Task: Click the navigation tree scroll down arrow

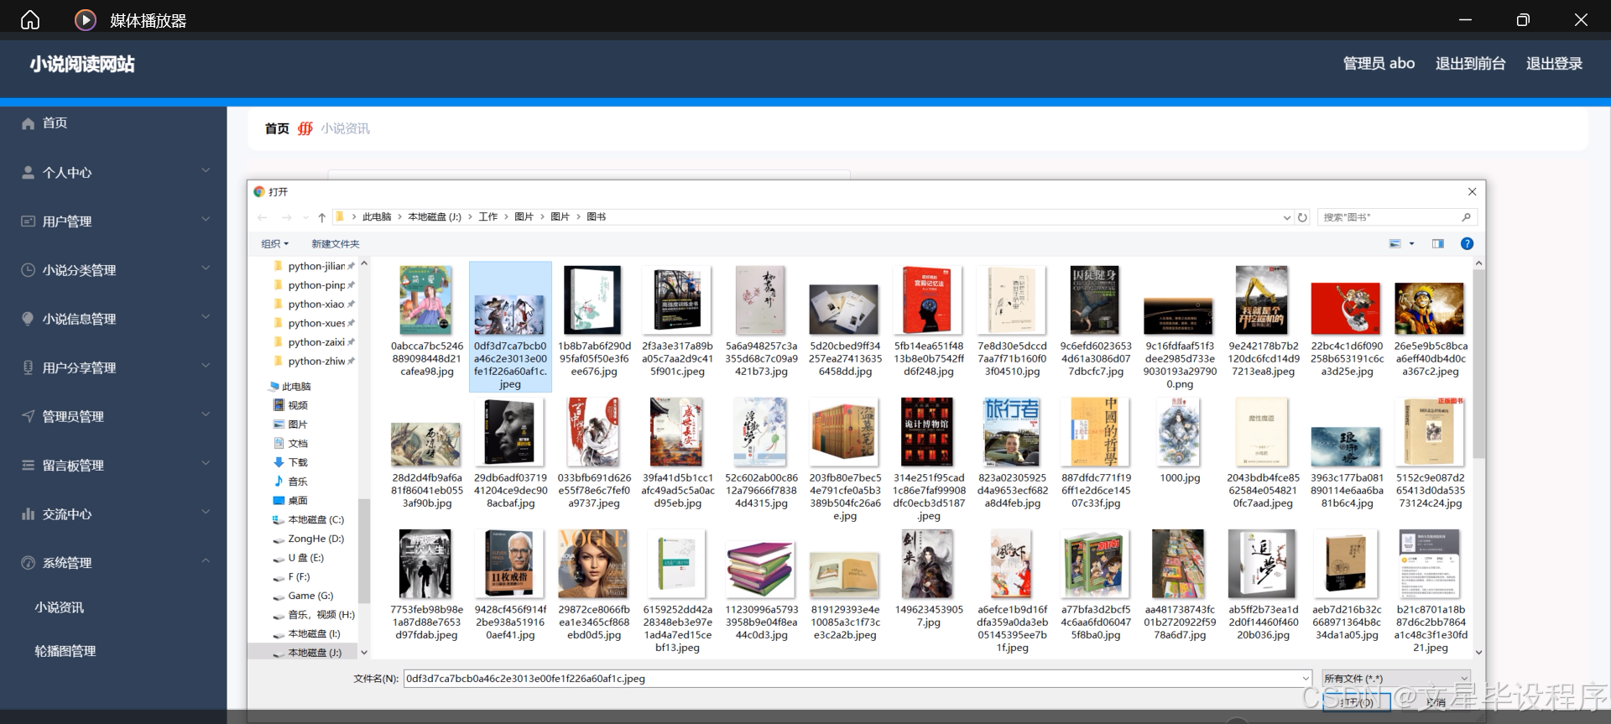Action: 364,652
